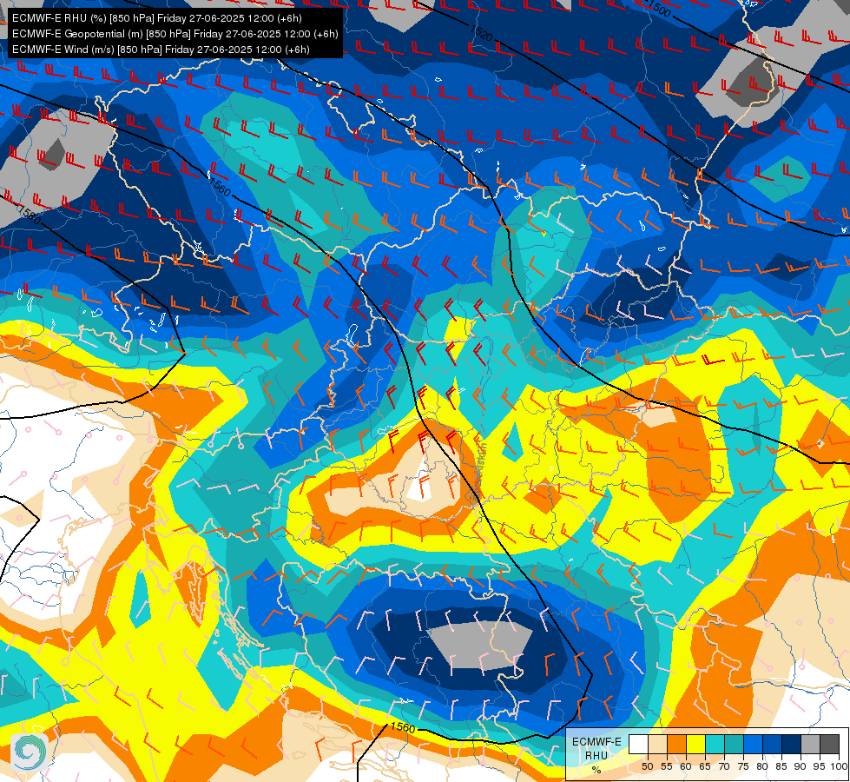
Task: Click the swirl logo icon
Action: pos(30,752)
